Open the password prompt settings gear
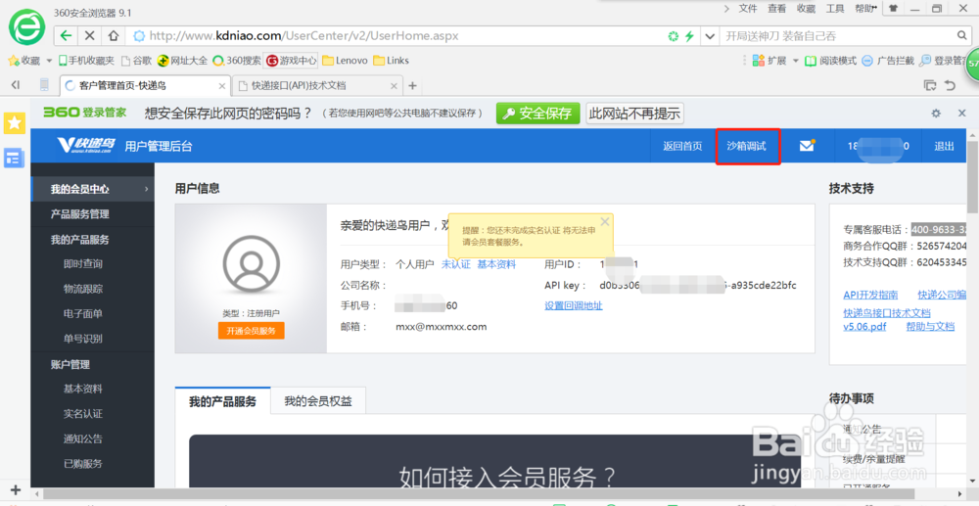The height and width of the screenshot is (506, 979). (x=936, y=113)
